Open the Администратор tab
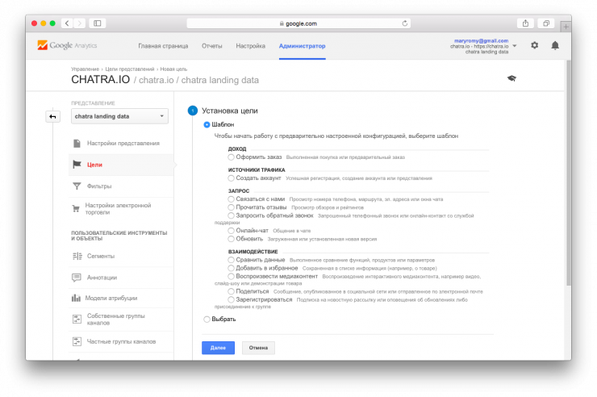The image size is (597, 397). [x=302, y=46]
